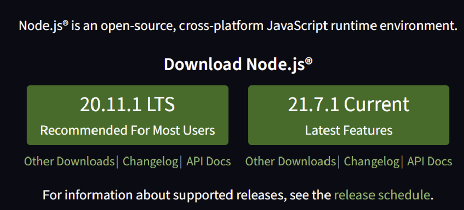
Task: View Changelog for 21.7.1 Current
Action: pyautogui.click(x=372, y=161)
